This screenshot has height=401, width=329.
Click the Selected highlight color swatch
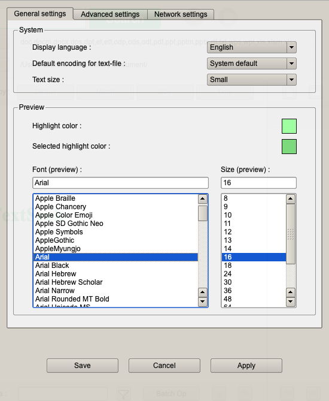click(289, 146)
